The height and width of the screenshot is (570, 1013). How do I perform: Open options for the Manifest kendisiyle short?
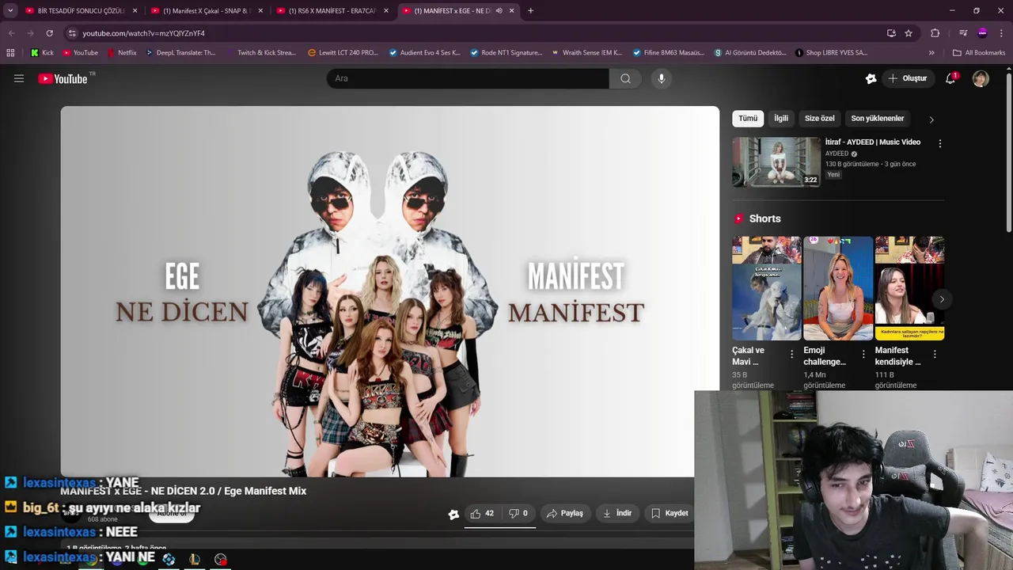point(935,355)
